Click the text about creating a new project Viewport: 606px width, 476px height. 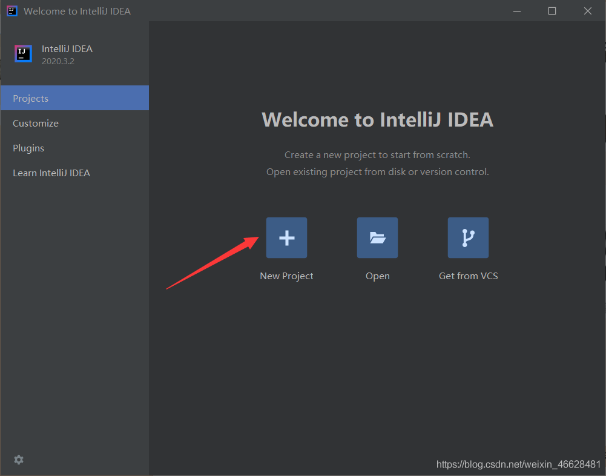(x=377, y=154)
